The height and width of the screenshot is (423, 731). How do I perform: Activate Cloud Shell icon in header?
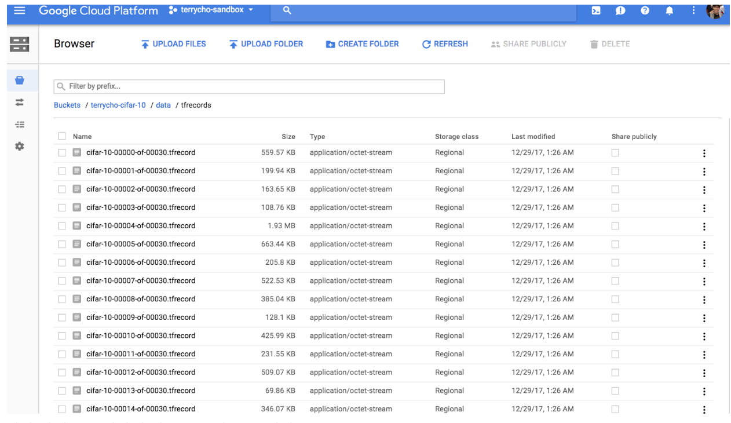pos(596,11)
